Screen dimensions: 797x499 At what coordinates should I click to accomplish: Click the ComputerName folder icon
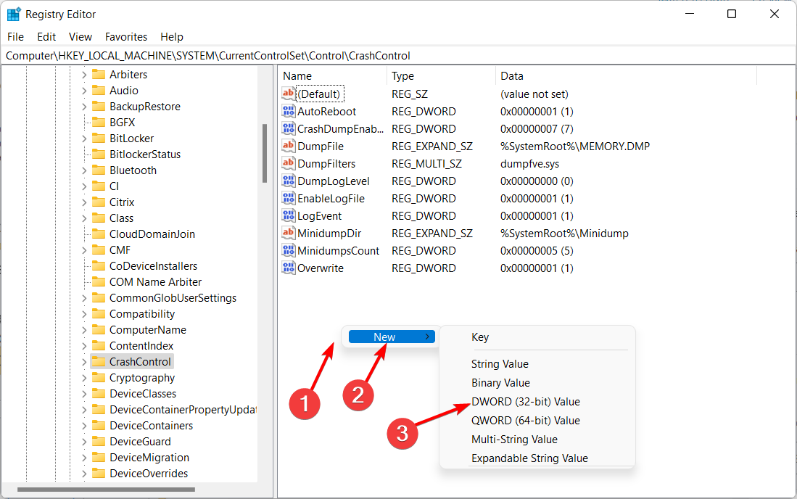coord(99,330)
